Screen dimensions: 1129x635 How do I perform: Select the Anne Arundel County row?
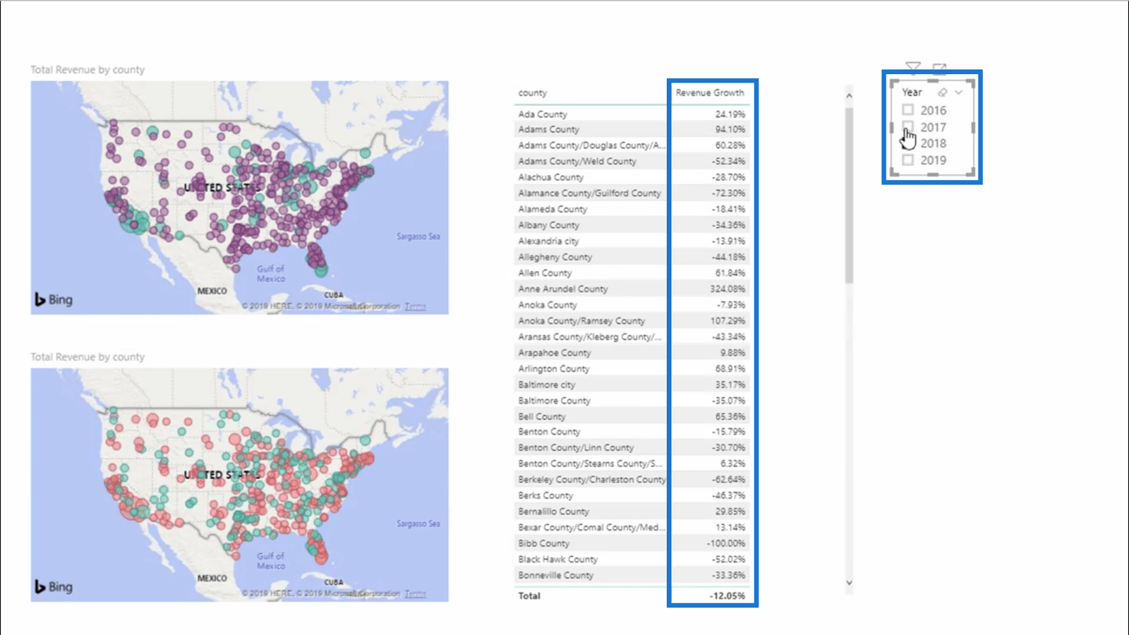(x=632, y=289)
